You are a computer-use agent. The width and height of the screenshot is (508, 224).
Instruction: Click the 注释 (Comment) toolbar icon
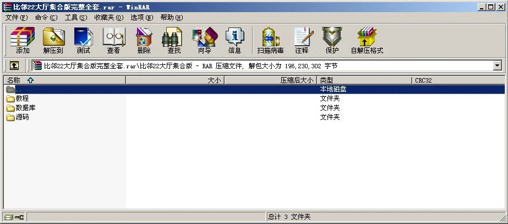pos(302,40)
